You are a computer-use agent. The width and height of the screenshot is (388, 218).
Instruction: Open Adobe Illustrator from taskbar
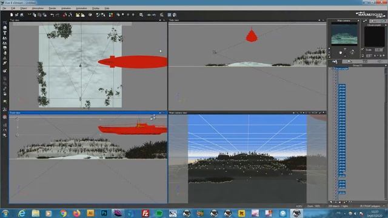pos(90,213)
